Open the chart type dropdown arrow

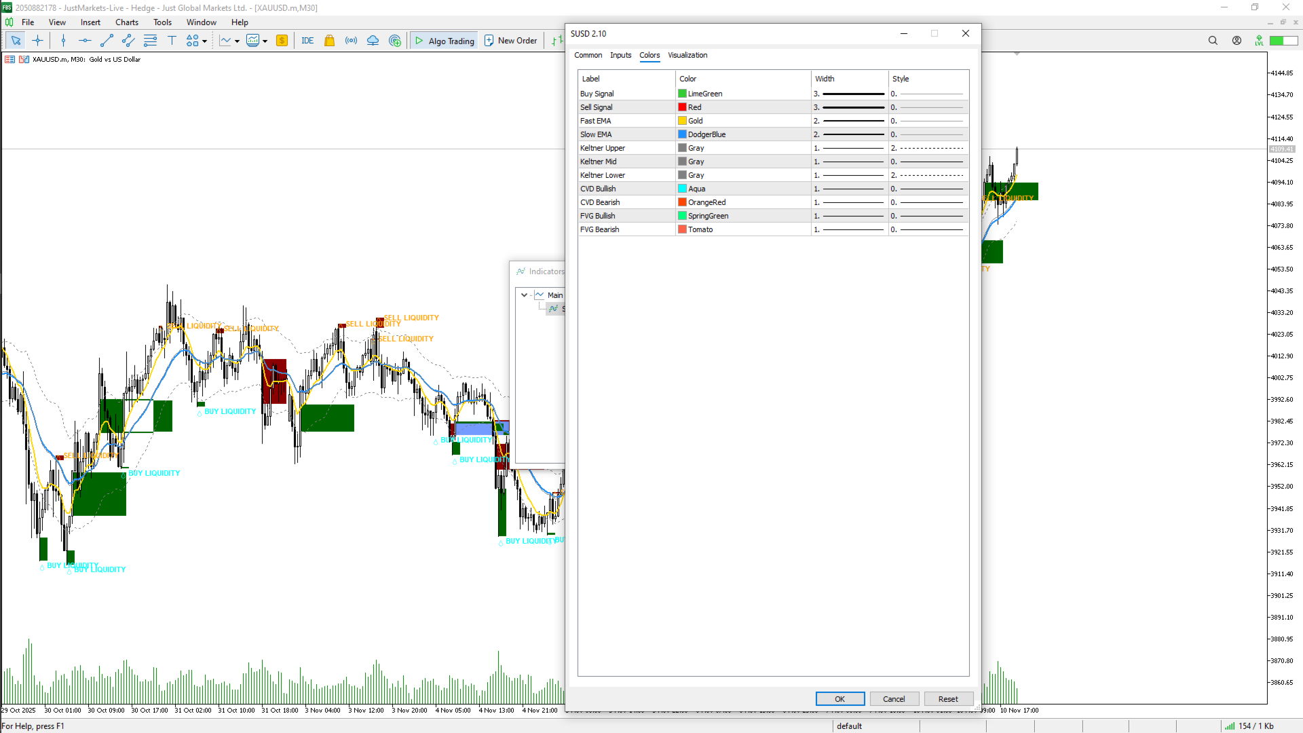pyautogui.click(x=237, y=41)
